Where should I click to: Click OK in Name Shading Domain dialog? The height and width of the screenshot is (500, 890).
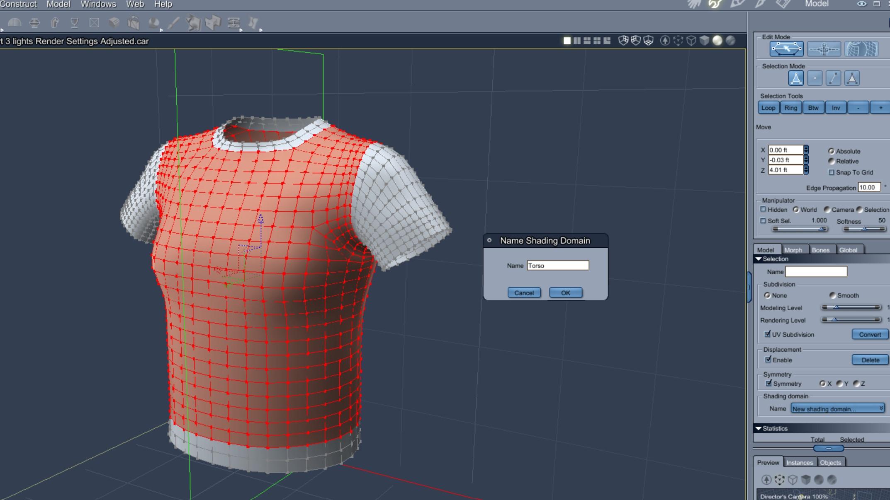click(x=565, y=293)
